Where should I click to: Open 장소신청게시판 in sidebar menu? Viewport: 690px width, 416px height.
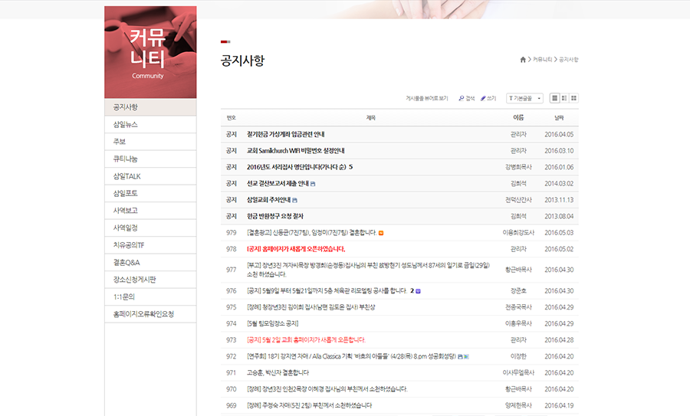pos(150,280)
